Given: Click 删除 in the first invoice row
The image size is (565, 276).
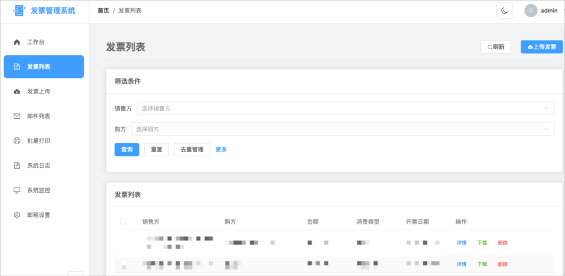Looking at the screenshot, I should pyautogui.click(x=503, y=243).
